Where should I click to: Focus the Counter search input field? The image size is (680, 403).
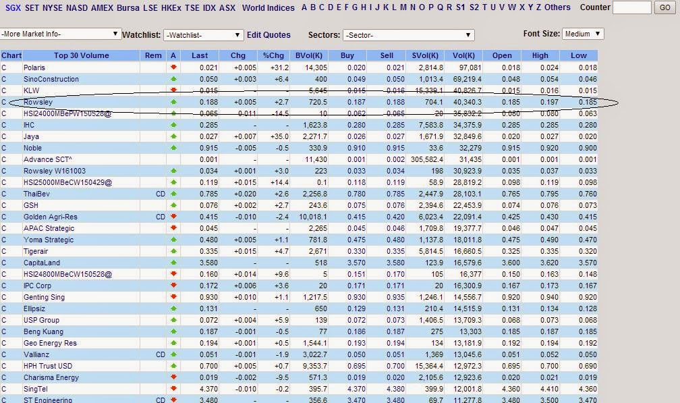tap(632, 7)
